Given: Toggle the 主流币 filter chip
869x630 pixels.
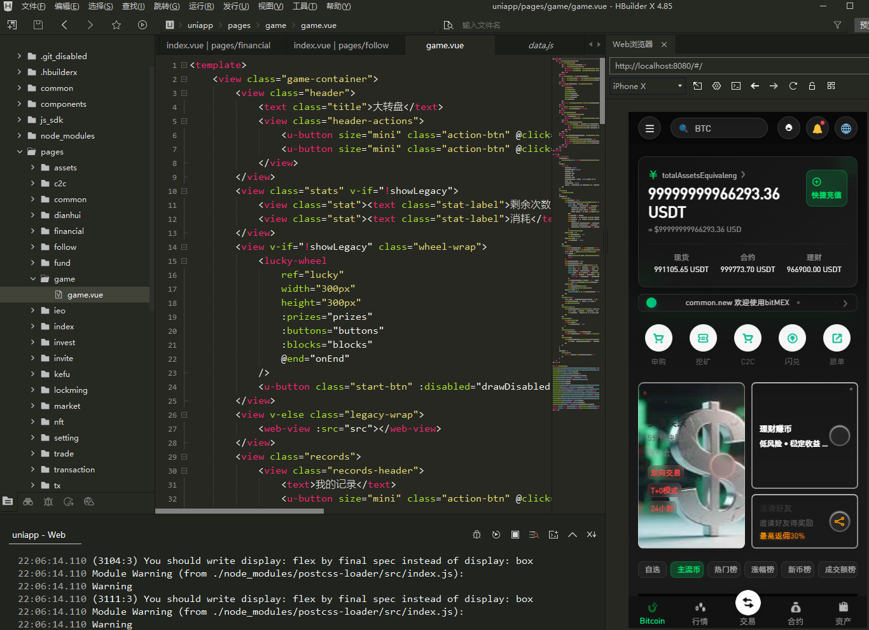Looking at the screenshot, I should (x=688, y=570).
